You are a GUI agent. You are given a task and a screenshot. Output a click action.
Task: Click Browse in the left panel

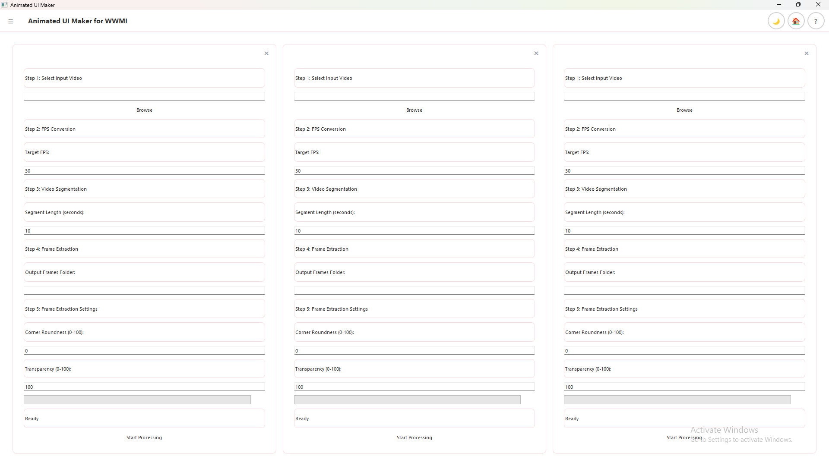144,110
